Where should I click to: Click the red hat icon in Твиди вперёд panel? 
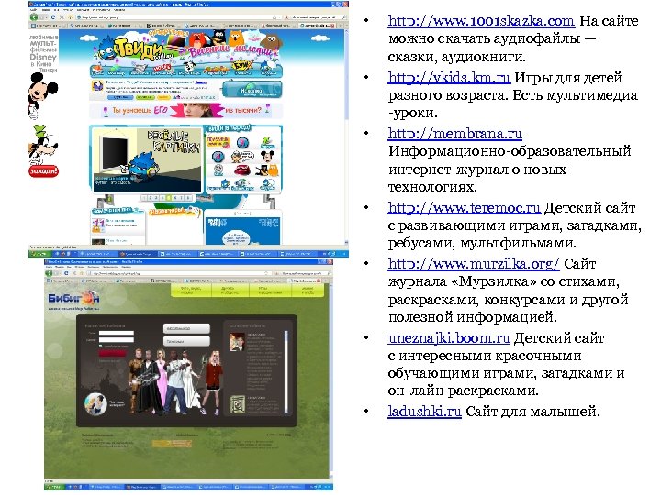click(242, 170)
